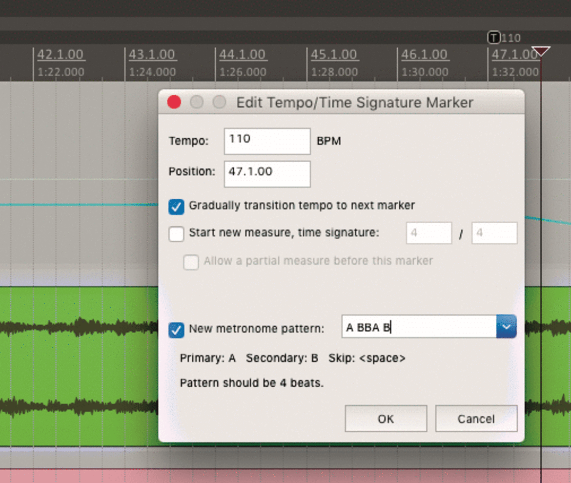This screenshot has height=483, width=571.
Task: Click ruler marker 46.1.00
Action: point(425,55)
